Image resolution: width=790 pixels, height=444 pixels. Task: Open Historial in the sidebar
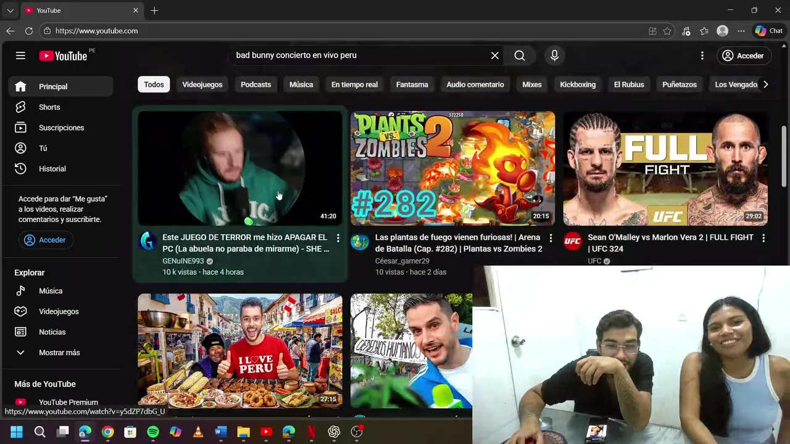coord(60,168)
